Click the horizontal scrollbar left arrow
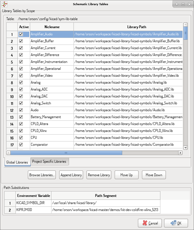Screen dimensions: 194x230 pos(9,153)
